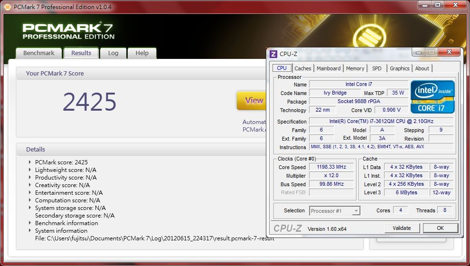The height and width of the screenshot is (266, 470).
Task: Expand the Entertainment score row
Action: point(30,192)
